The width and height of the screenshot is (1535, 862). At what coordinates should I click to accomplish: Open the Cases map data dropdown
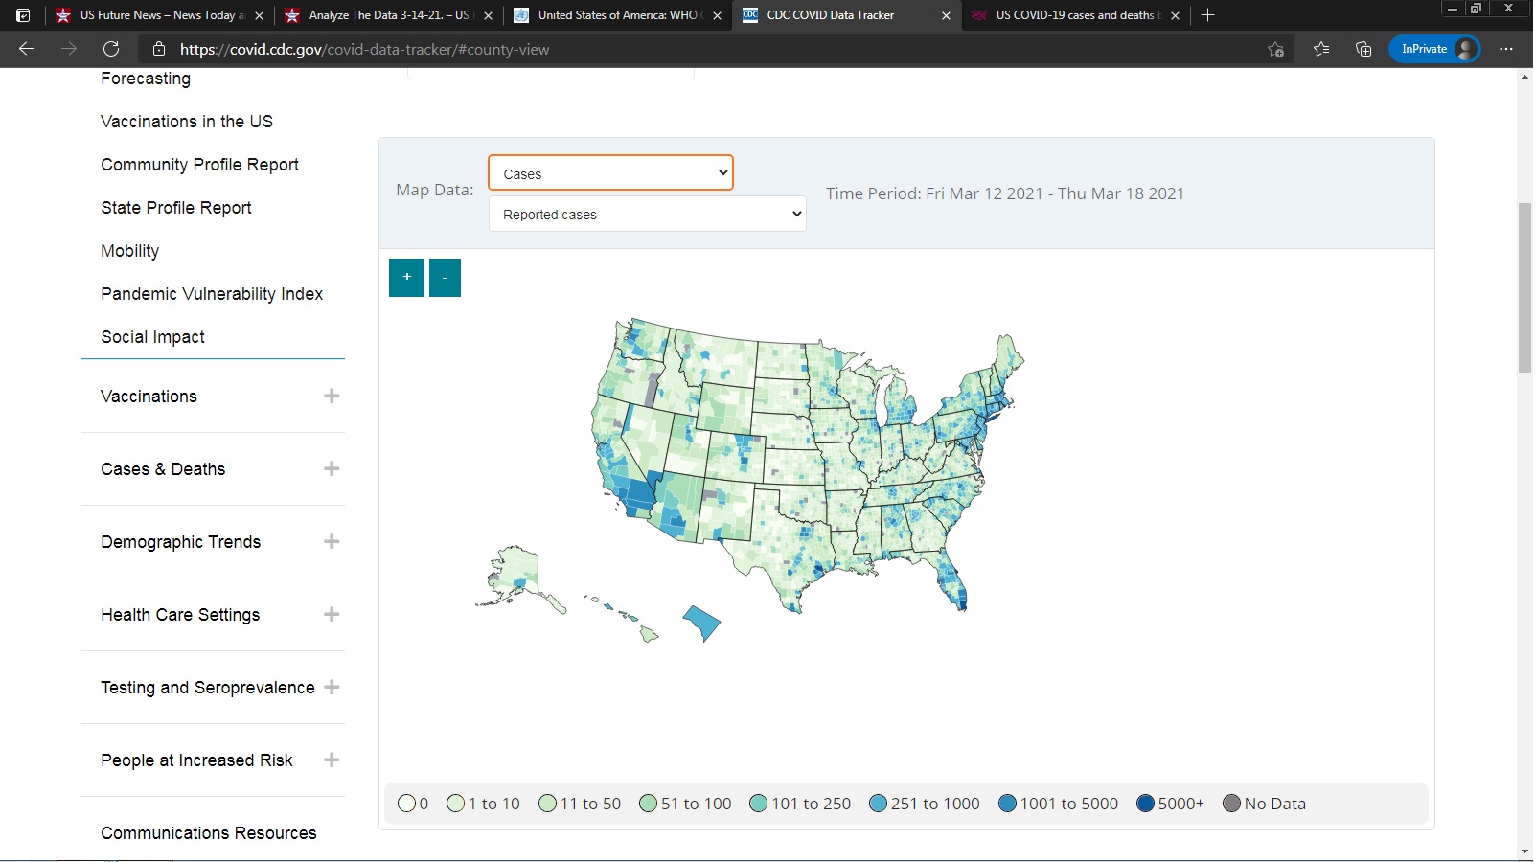tap(610, 173)
